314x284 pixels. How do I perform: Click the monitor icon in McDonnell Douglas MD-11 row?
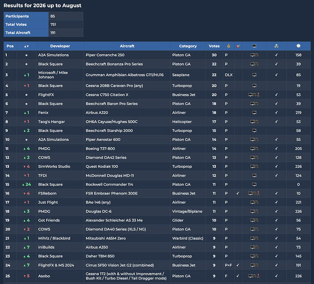pyautogui.click(x=254, y=176)
